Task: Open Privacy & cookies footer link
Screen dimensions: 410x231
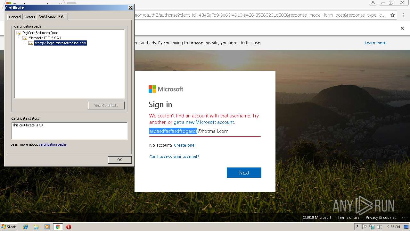Action: [x=381, y=218]
